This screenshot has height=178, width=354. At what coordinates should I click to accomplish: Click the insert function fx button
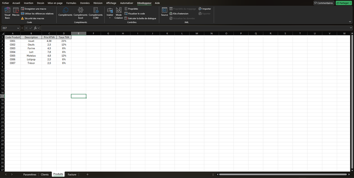pos(35,28)
